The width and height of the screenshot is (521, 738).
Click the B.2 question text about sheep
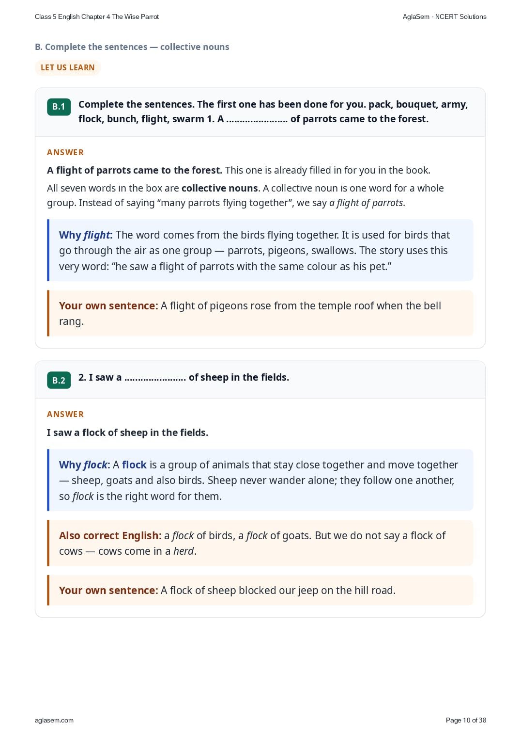184,377
